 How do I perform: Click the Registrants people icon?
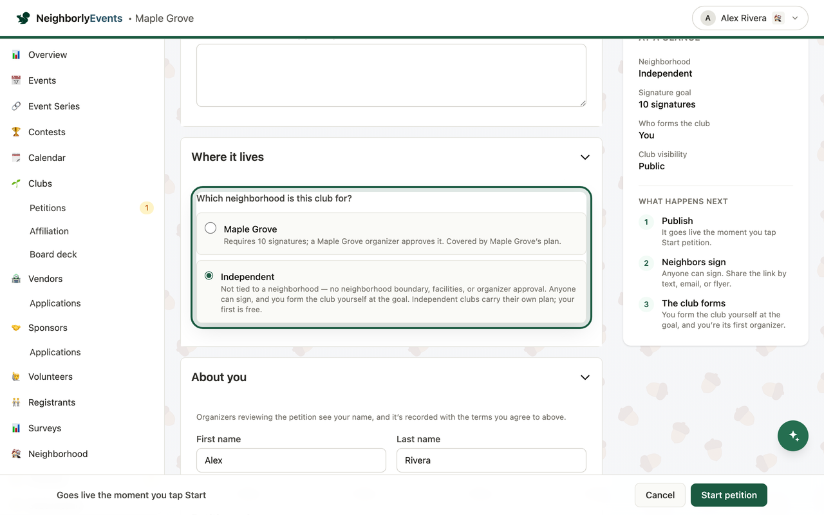[x=16, y=402]
